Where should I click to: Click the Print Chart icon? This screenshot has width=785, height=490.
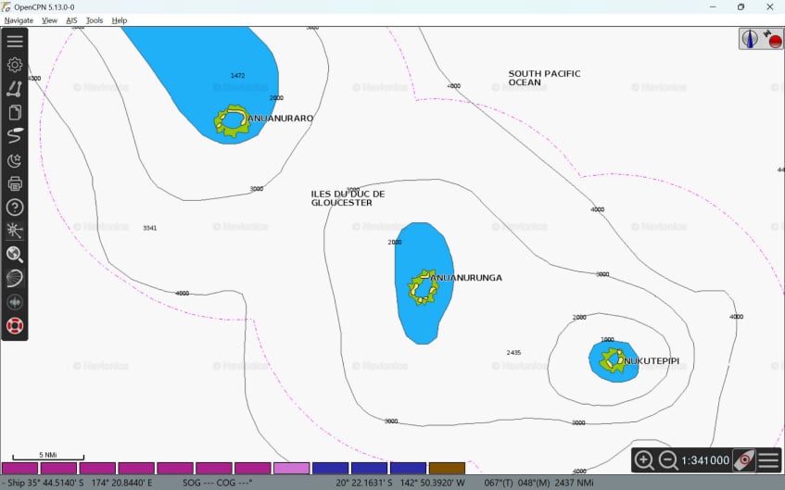[x=15, y=184]
